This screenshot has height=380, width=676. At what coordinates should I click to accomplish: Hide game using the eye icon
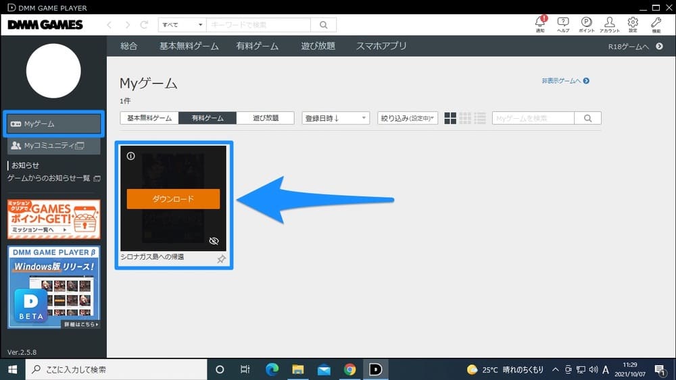point(214,241)
